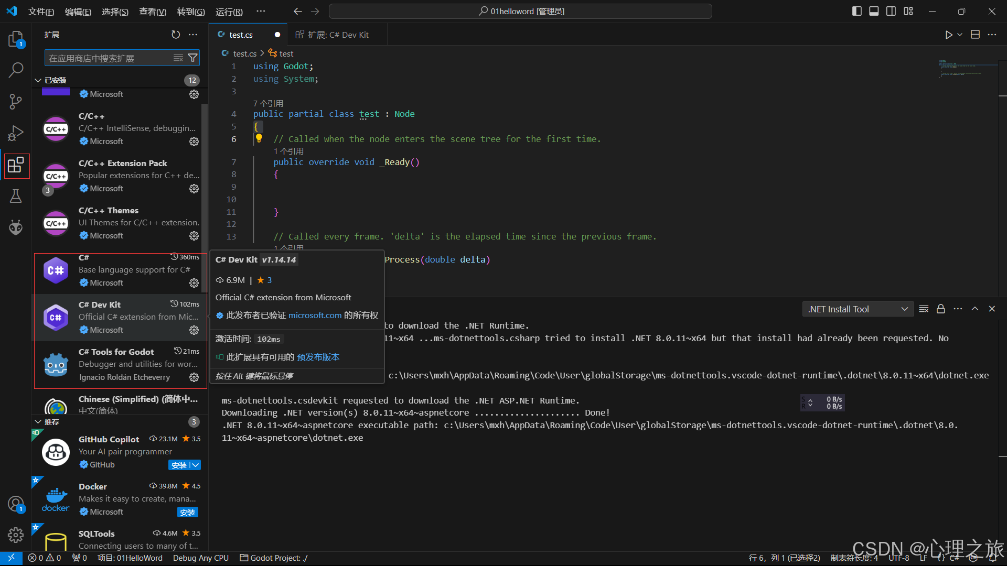This screenshot has width=1007, height=566.
Task: Click the Clear Output icon in output panel
Action: point(924,309)
